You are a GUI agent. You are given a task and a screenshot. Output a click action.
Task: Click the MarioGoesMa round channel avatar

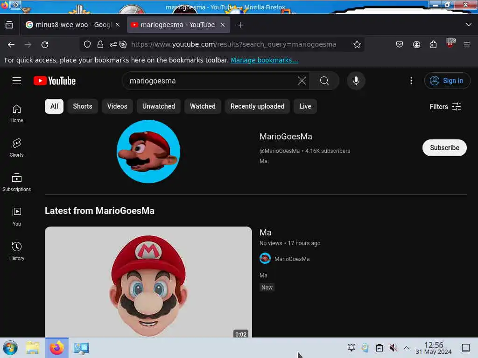tap(148, 151)
